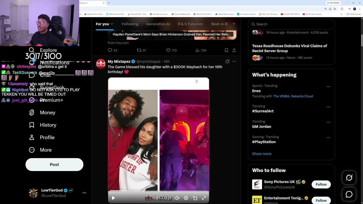Go to Profile in the sidebar

point(42,137)
